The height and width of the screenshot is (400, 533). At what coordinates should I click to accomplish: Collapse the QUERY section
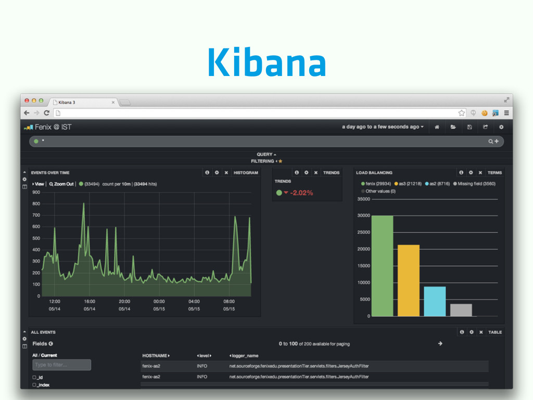266,154
